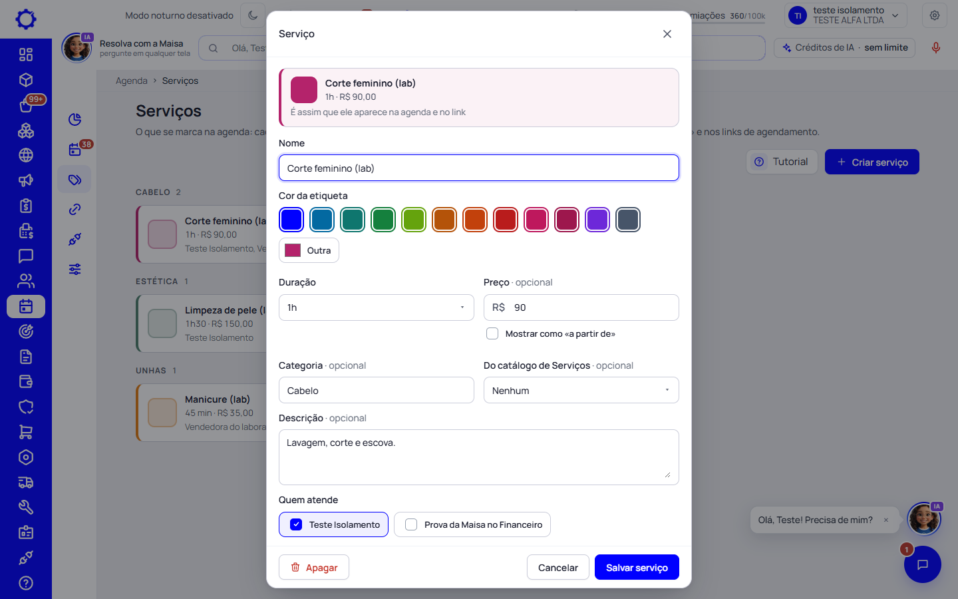Dismiss the 'Olá, Teste! Precisa de mim?' bubble

[x=886, y=520]
